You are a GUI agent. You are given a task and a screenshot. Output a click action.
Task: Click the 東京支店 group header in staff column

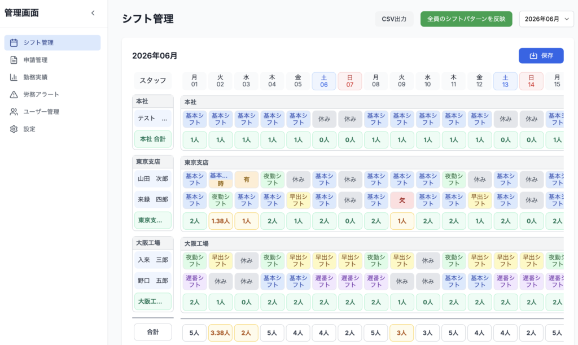[x=152, y=162]
